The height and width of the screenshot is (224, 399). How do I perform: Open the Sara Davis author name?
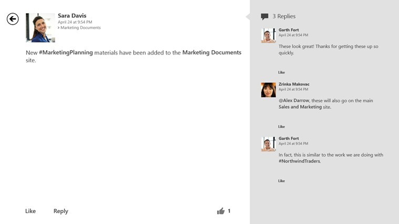[72, 16]
